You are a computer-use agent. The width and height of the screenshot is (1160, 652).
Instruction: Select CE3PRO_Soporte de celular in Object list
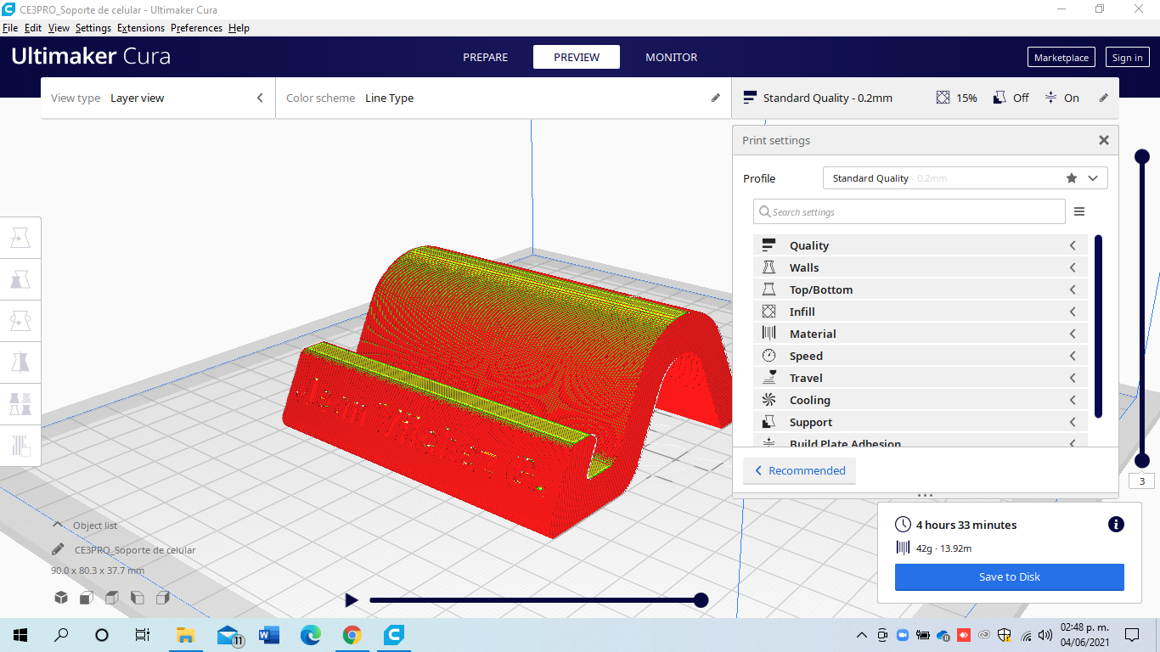(x=135, y=550)
